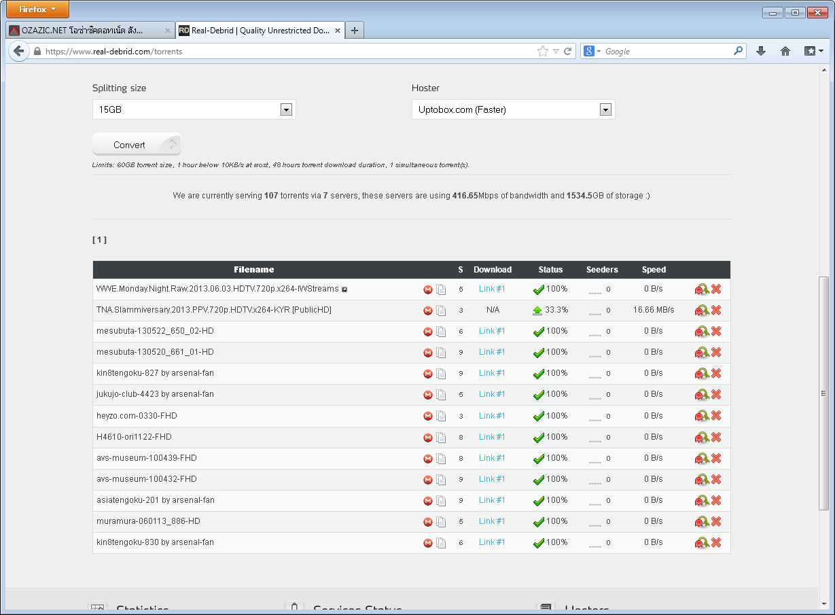The height and width of the screenshot is (615, 835).
Task: Open the file list icon for muramura-060113_886-HD
Action: coord(441,522)
